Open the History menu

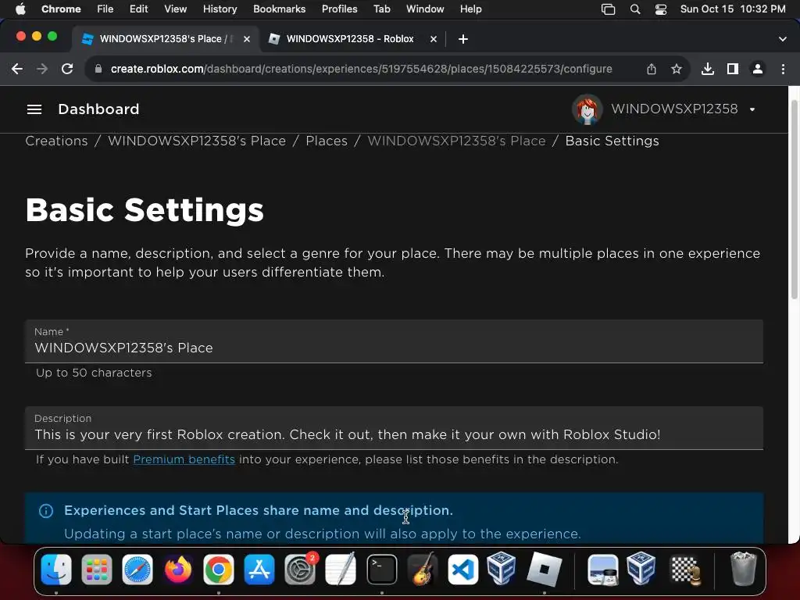pyautogui.click(x=220, y=9)
